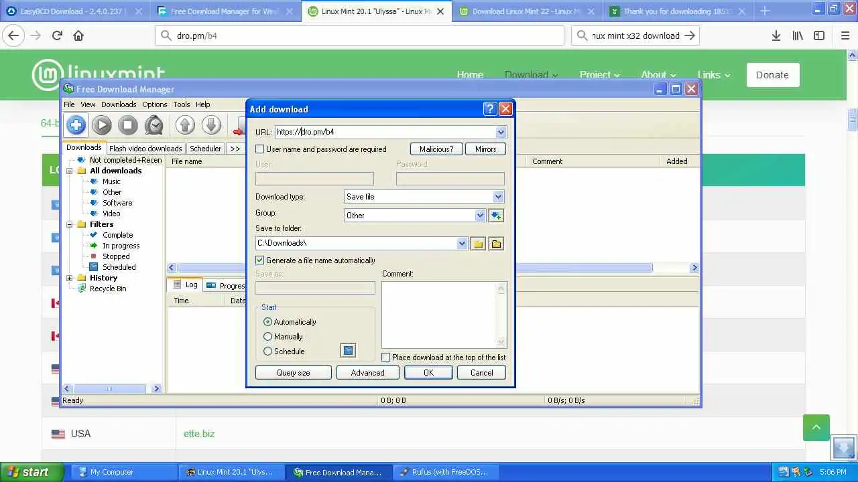Switch to the Flash video downloads tab

click(x=145, y=149)
